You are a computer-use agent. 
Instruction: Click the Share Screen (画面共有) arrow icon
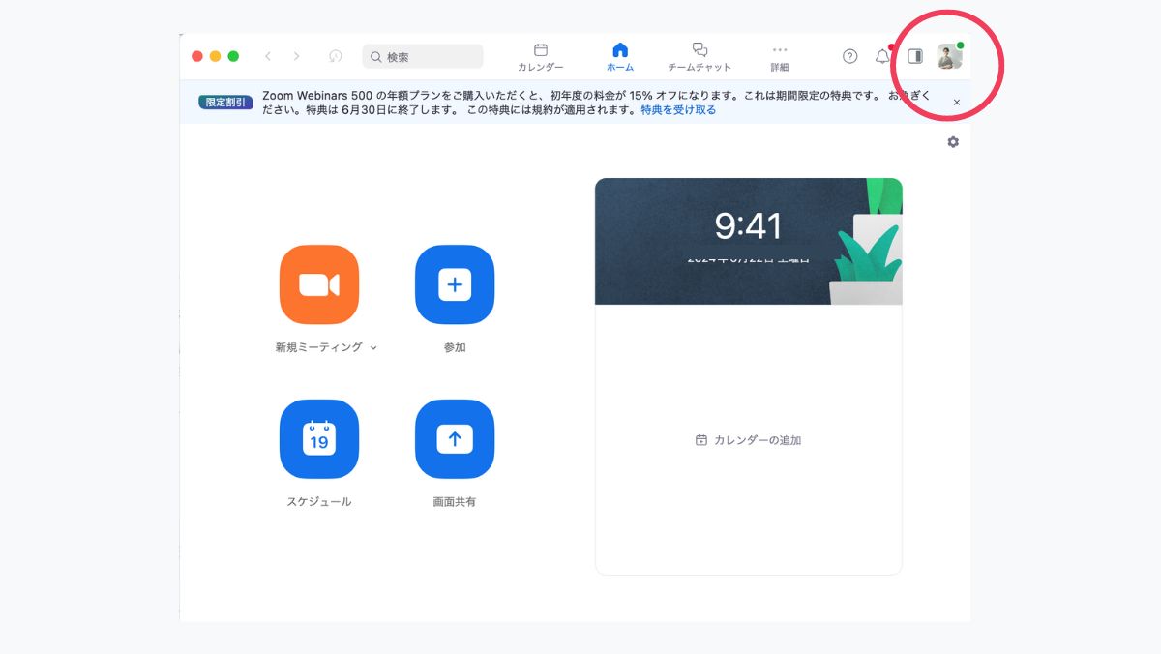pos(454,439)
